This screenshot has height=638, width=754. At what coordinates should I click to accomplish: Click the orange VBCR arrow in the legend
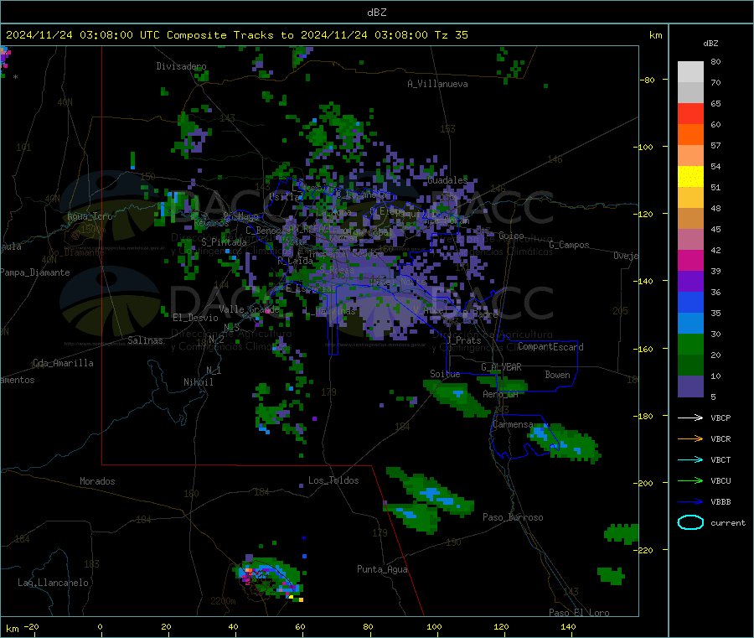pos(690,438)
